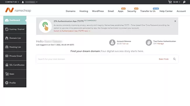Open Private Email in sidebar

(x=15, y=56)
